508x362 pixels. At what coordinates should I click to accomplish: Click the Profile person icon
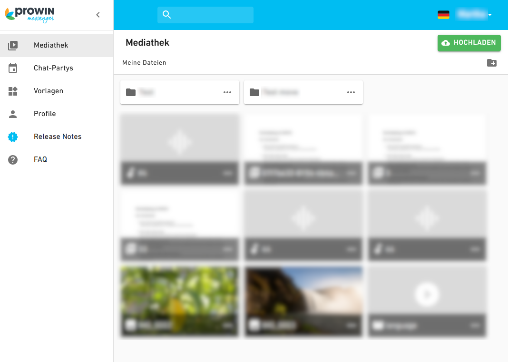point(12,113)
